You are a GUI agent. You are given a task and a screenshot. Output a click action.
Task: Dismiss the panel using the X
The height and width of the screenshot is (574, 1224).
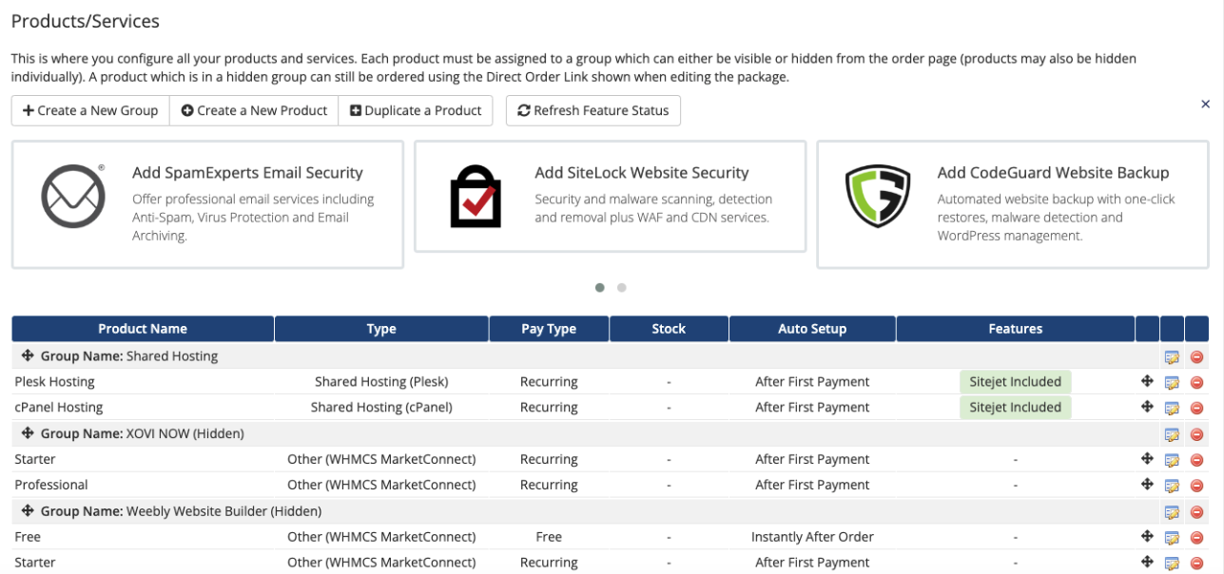(x=1206, y=105)
